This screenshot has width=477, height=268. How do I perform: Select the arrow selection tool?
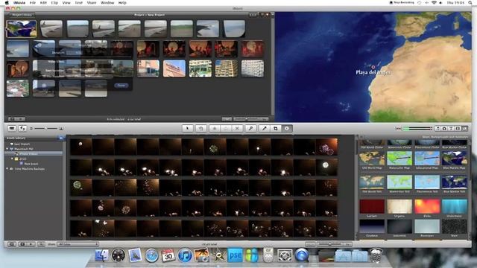[187, 129]
